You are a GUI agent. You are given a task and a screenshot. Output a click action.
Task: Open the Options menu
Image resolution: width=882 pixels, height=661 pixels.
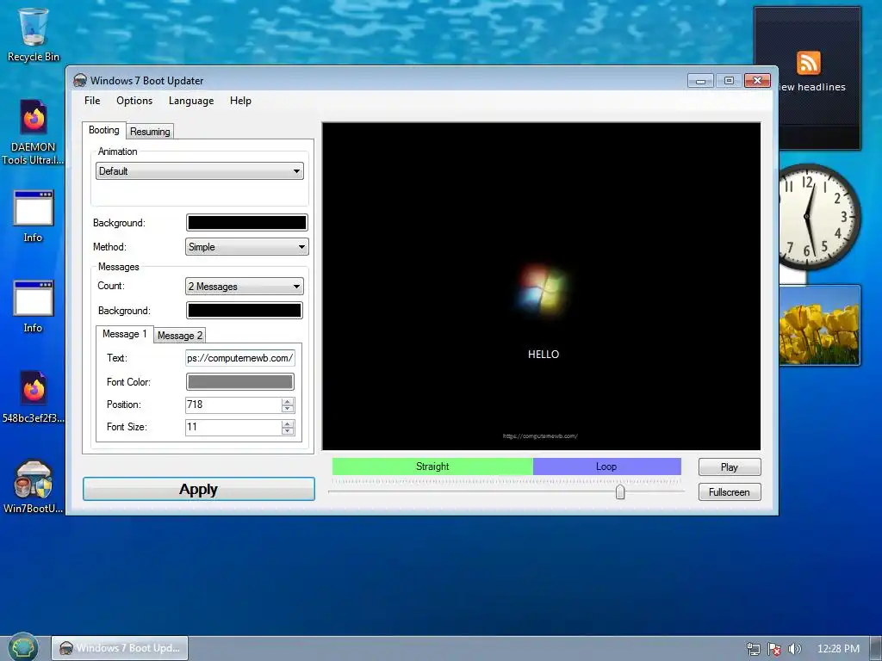pyautogui.click(x=134, y=101)
